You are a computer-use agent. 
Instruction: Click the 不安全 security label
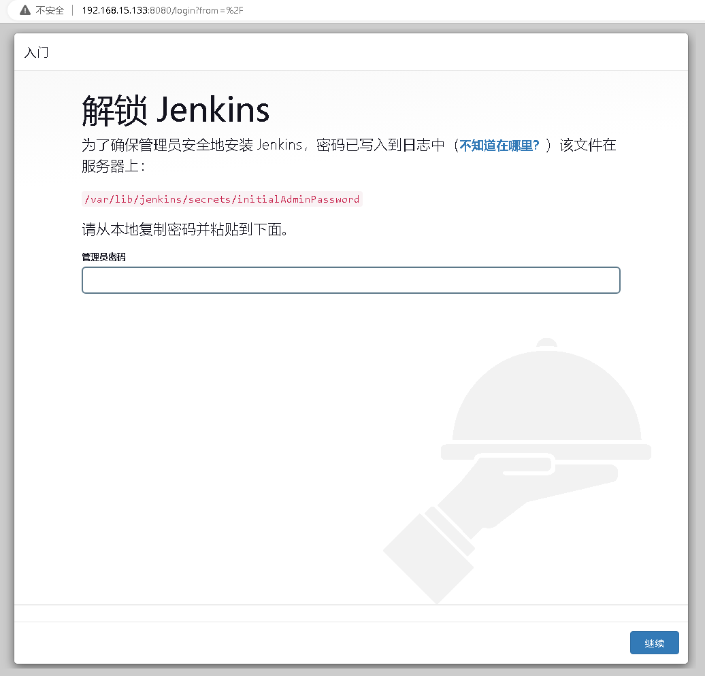(50, 10)
